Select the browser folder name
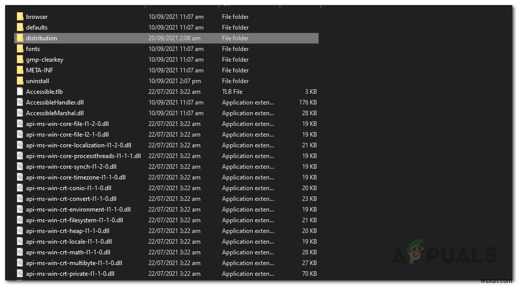518x286 pixels. pyautogui.click(x=37, y=16)
